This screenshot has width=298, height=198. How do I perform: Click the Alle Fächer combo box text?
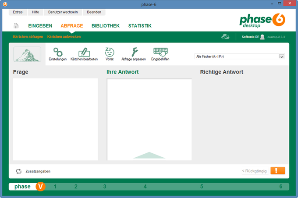(x=210, y=57)
